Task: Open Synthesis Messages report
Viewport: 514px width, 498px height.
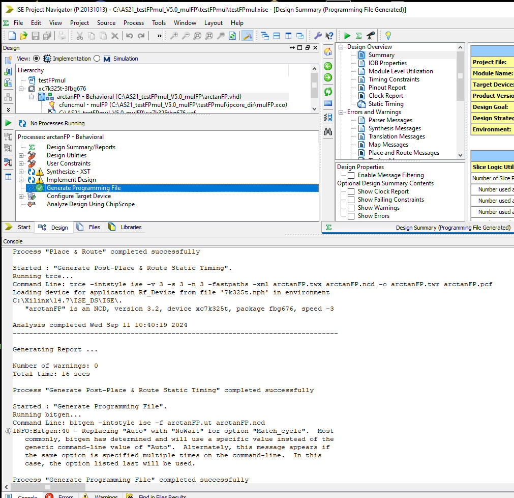Action: (x=395, y=128)
